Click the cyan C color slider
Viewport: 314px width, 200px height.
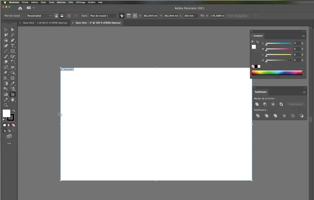[x=279, y=44]
